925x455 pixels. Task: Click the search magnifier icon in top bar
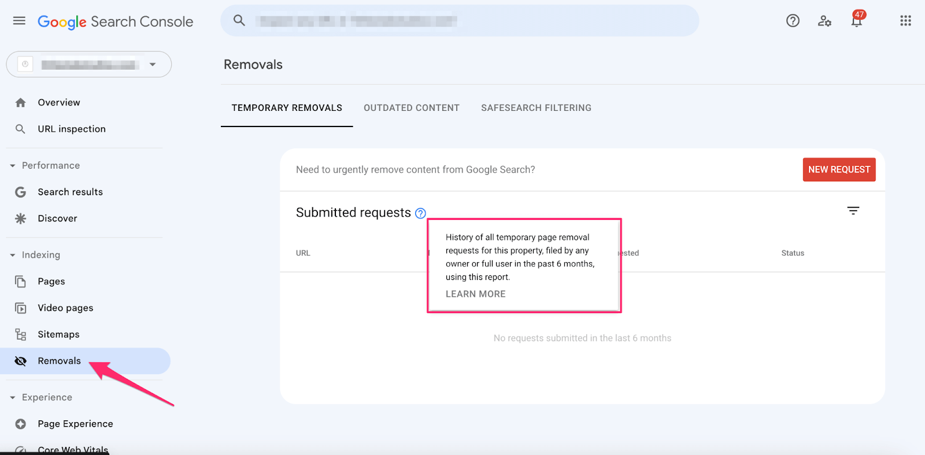click(x=239, y=21)
